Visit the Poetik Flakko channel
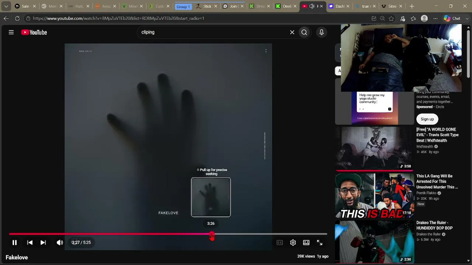 click(x=426, y=193)
